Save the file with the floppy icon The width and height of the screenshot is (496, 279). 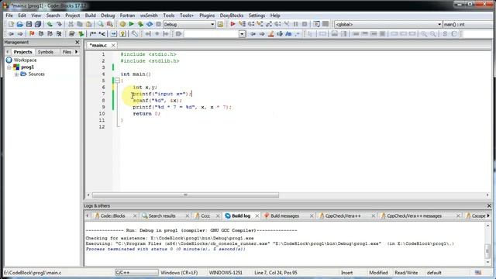tap(29, 24)
